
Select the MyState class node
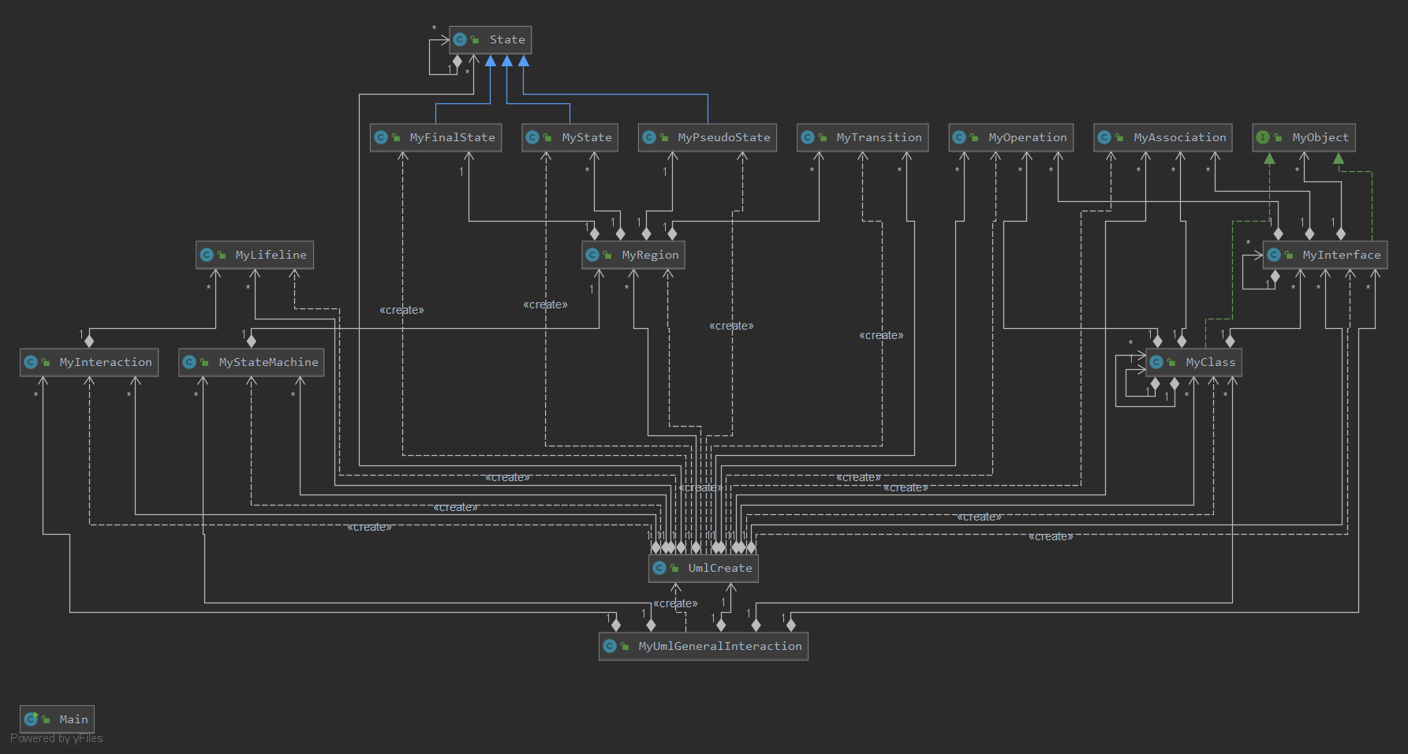tap(570, 137)
